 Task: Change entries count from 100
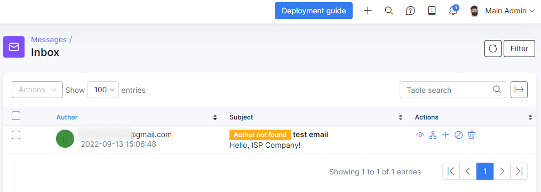[103, 90]
